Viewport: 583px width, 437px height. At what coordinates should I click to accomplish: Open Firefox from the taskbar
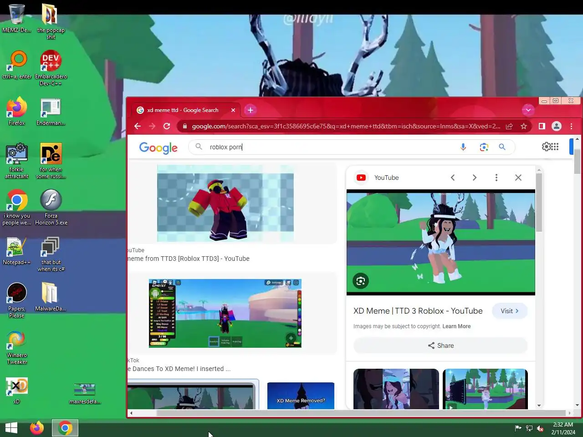(37, 428)
